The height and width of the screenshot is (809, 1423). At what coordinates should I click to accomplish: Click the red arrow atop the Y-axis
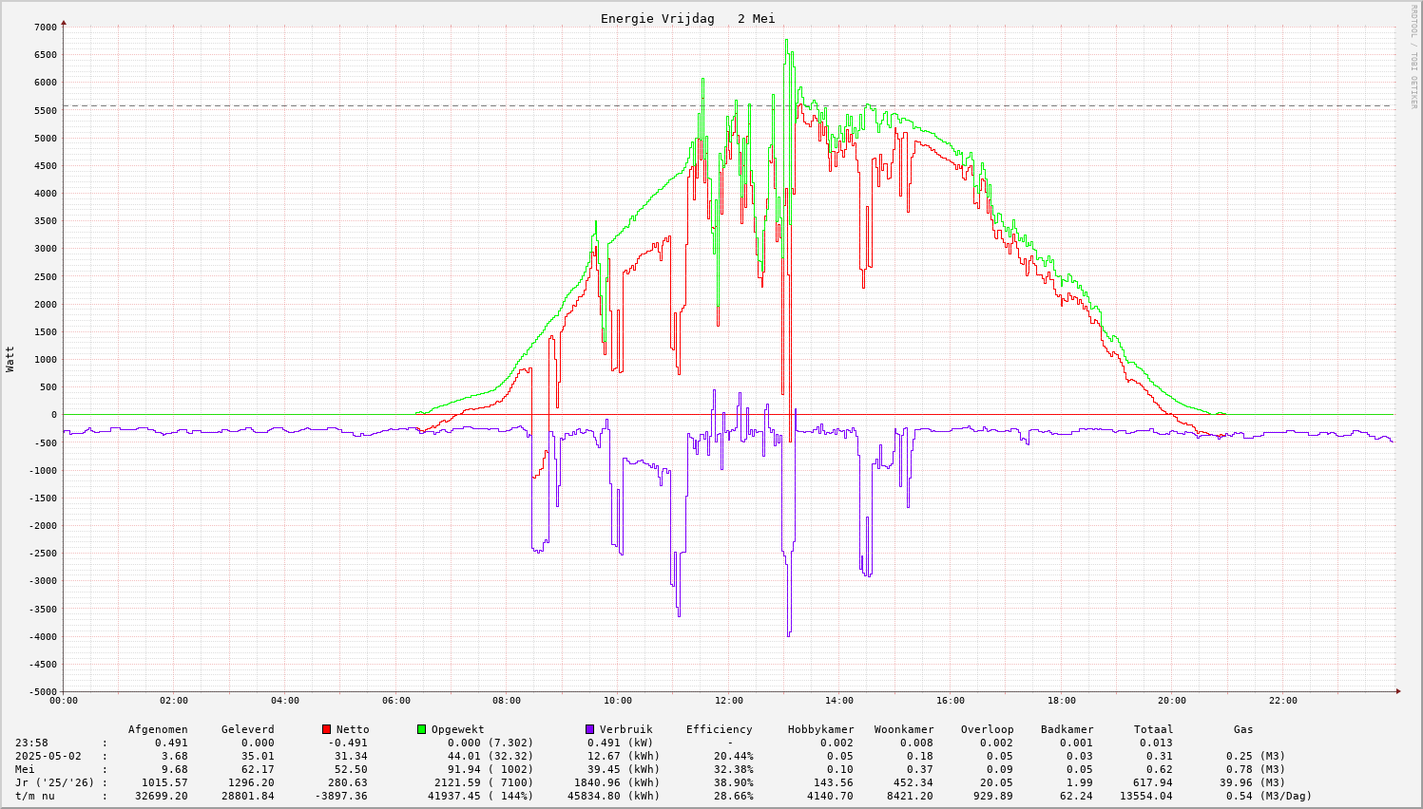tap(64, 22)
